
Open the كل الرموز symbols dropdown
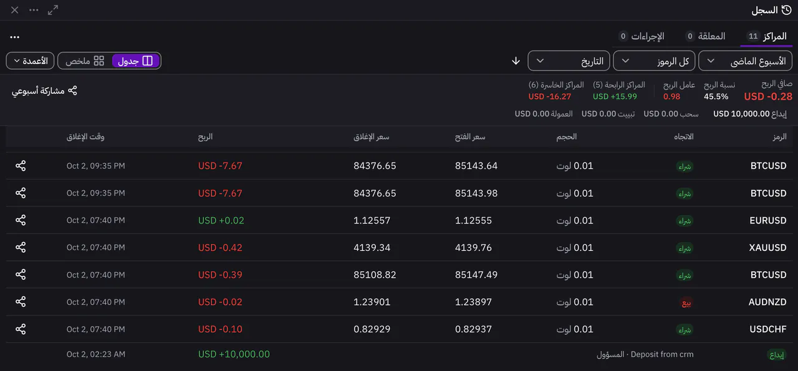pos(653,61)
